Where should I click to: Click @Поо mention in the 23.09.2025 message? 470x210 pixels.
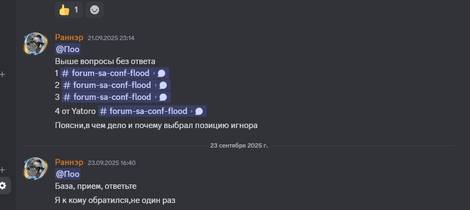coord(68,174)
